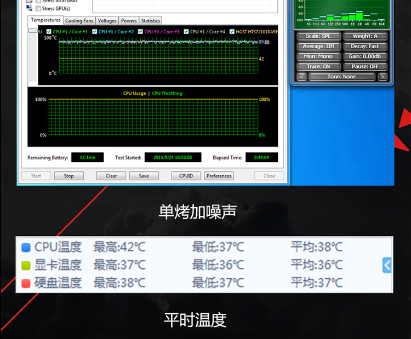Switch to the Voltages tab
411x339 pixels.
(x=107, y=21)
